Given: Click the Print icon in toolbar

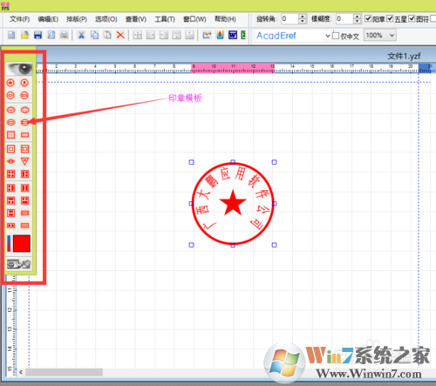Looking at the screenshot, I should click(64, 35).
